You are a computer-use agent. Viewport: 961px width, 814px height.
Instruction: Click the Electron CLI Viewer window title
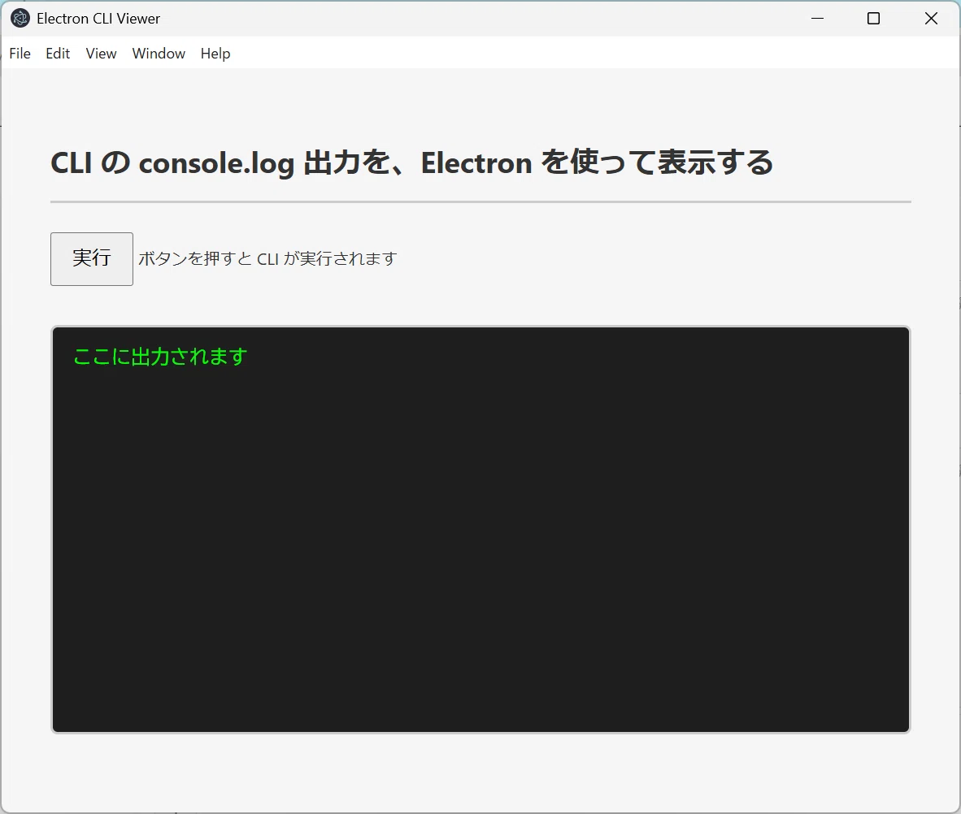98,19
